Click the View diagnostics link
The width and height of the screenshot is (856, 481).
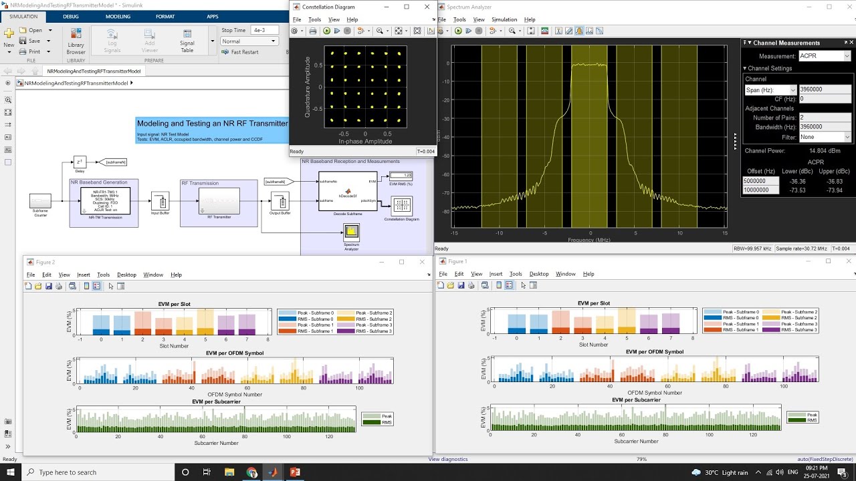(448, 459)
